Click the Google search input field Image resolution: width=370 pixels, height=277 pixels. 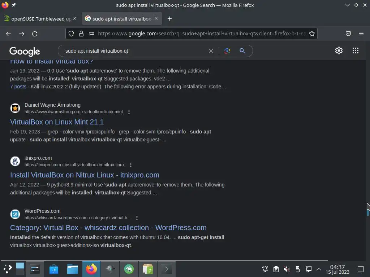tap(134, 51)
